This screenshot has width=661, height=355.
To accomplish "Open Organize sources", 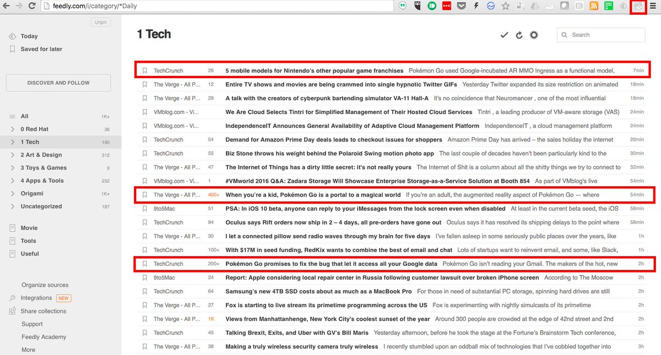I will (x=45, y=285).
